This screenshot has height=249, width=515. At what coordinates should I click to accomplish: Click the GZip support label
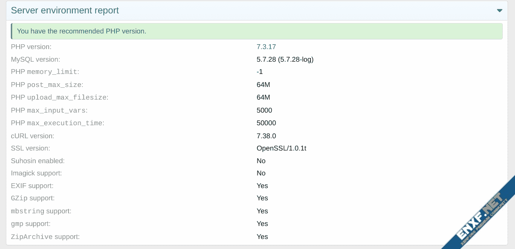pyautogui.click(x=33, y=198)
